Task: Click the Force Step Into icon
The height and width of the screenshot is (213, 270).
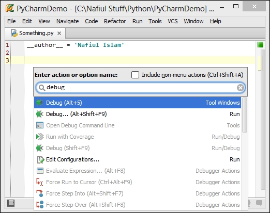Action: click(x=40, y=193)
